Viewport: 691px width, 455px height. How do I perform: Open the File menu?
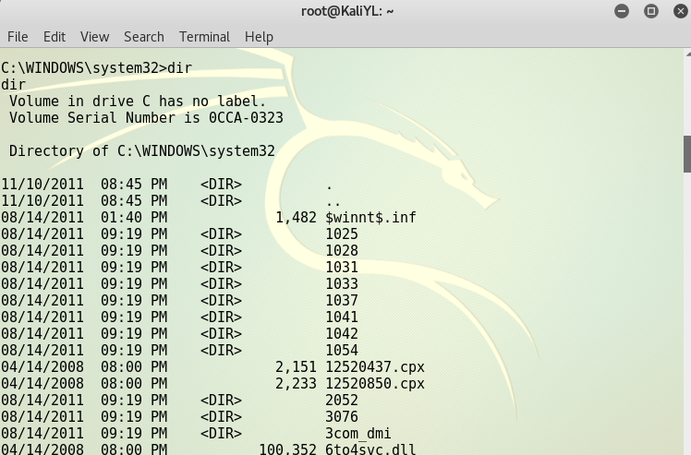(x=18, y=37)
